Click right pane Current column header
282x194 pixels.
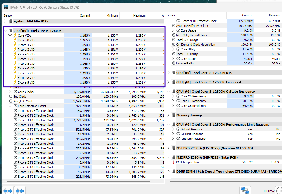240,15
